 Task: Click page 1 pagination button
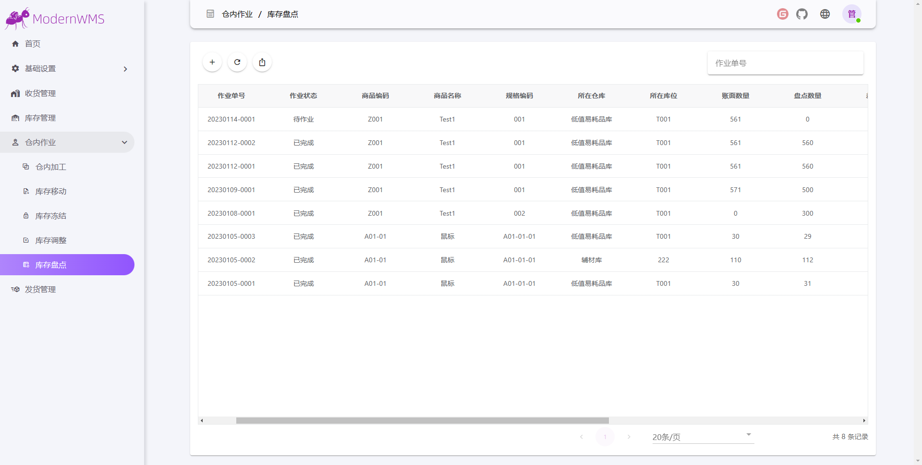point(605,437)
